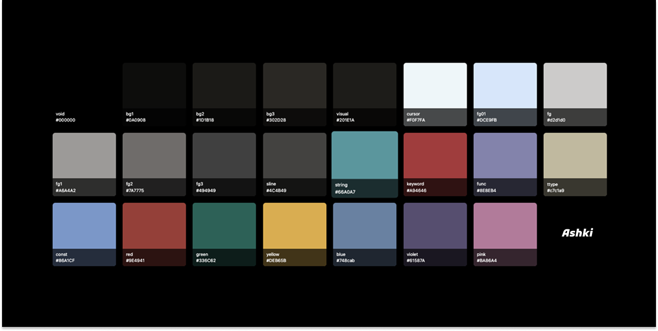Click hex code #A6A4A2
Viewport: 658px width, 331px height.
(66, 191)
